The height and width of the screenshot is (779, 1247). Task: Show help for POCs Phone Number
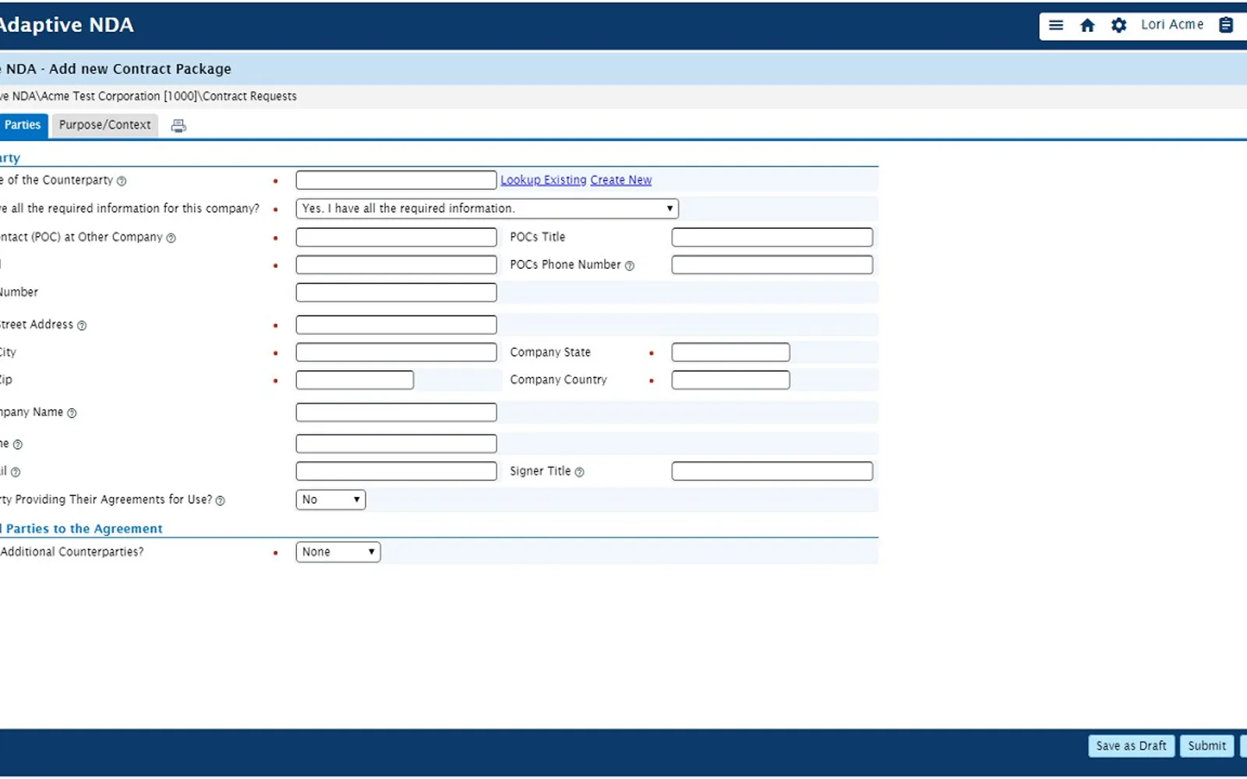630,266
